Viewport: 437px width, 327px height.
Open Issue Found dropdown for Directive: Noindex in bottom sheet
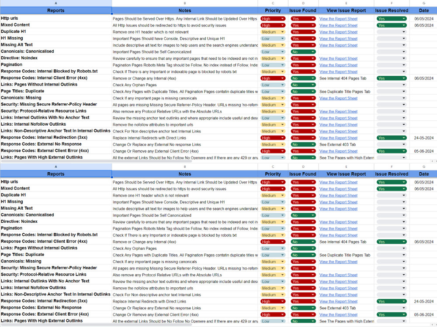click(x=303, y=222)
